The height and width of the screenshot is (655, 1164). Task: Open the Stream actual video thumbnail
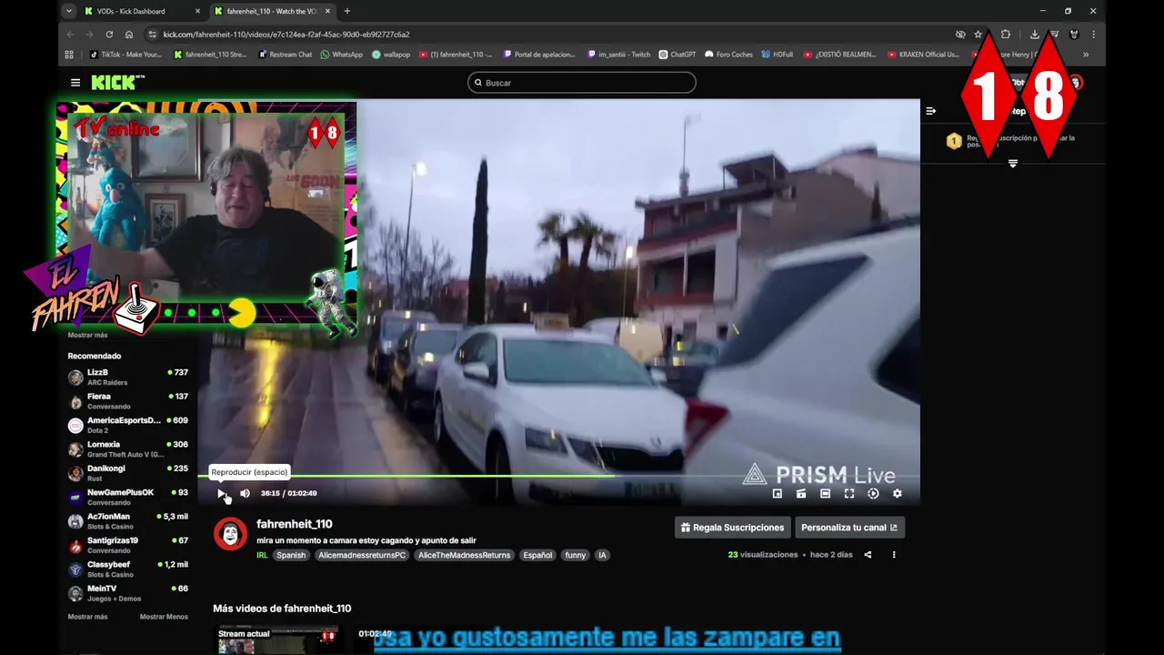click(277, 640)
